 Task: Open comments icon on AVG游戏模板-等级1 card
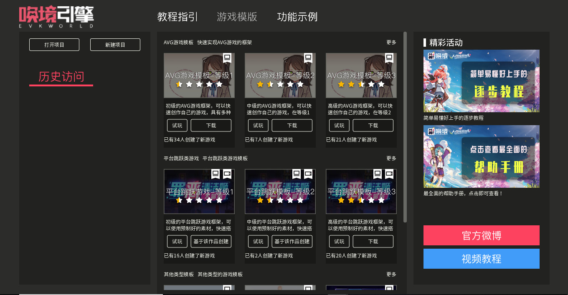tap(227, 58)
